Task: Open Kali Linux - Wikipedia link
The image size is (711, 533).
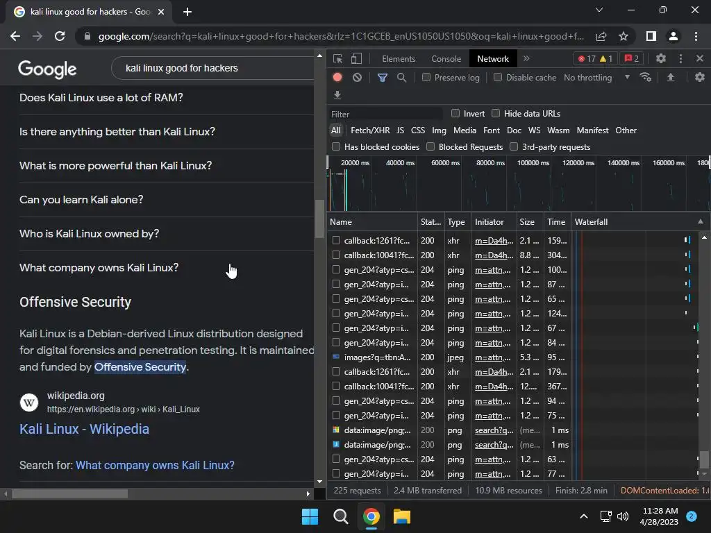Action: point(84,429)
